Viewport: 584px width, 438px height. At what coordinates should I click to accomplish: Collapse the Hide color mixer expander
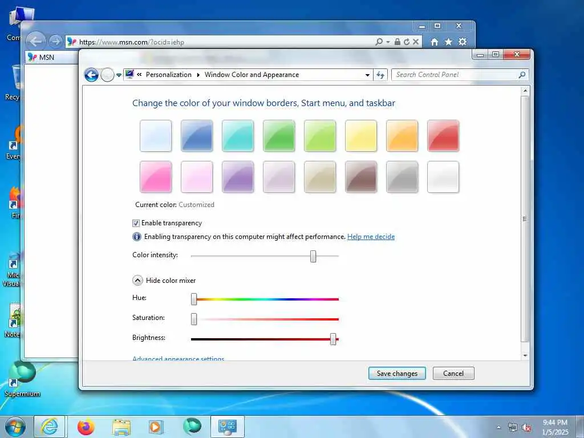(138, 281)
